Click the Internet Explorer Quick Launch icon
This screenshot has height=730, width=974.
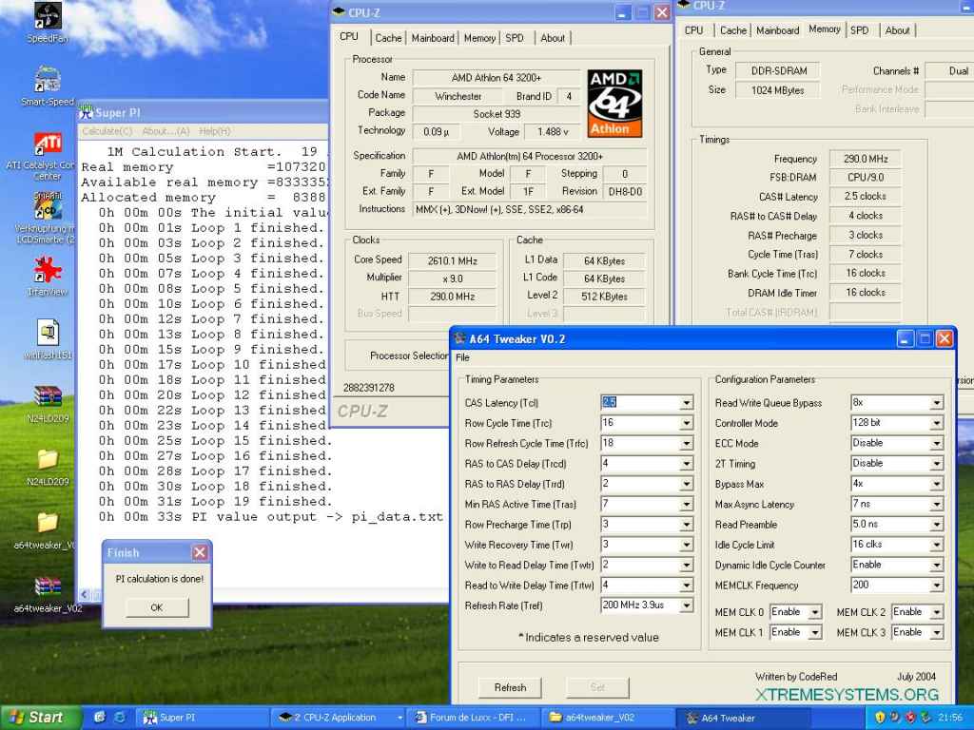point(120,718)
